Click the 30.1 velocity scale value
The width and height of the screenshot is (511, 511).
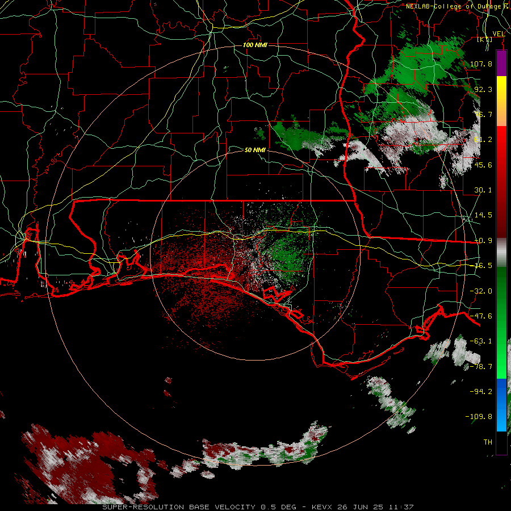(483, 190)
